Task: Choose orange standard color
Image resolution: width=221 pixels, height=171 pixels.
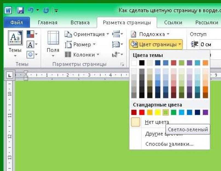Action: (x=150, y=112)
